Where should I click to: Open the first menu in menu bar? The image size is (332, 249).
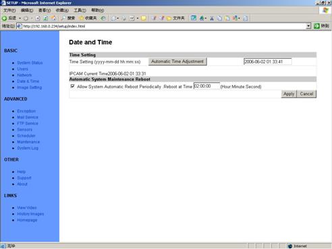pyautogui.click(x=9, y=10)
